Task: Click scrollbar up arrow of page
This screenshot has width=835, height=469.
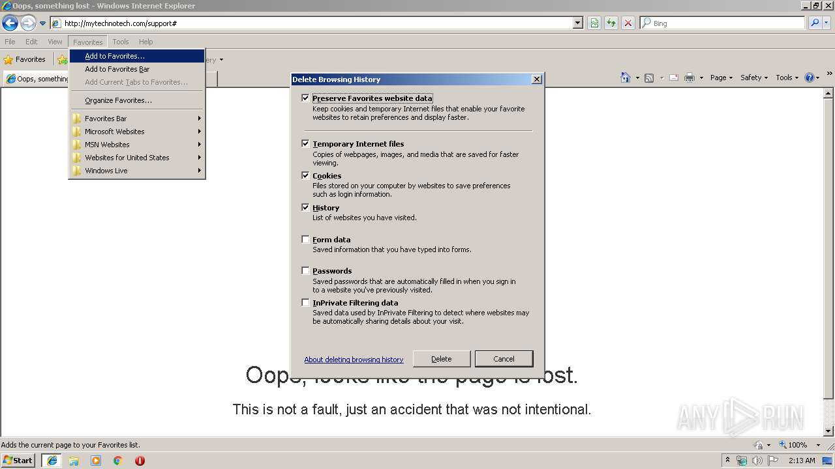Action: 828,94
